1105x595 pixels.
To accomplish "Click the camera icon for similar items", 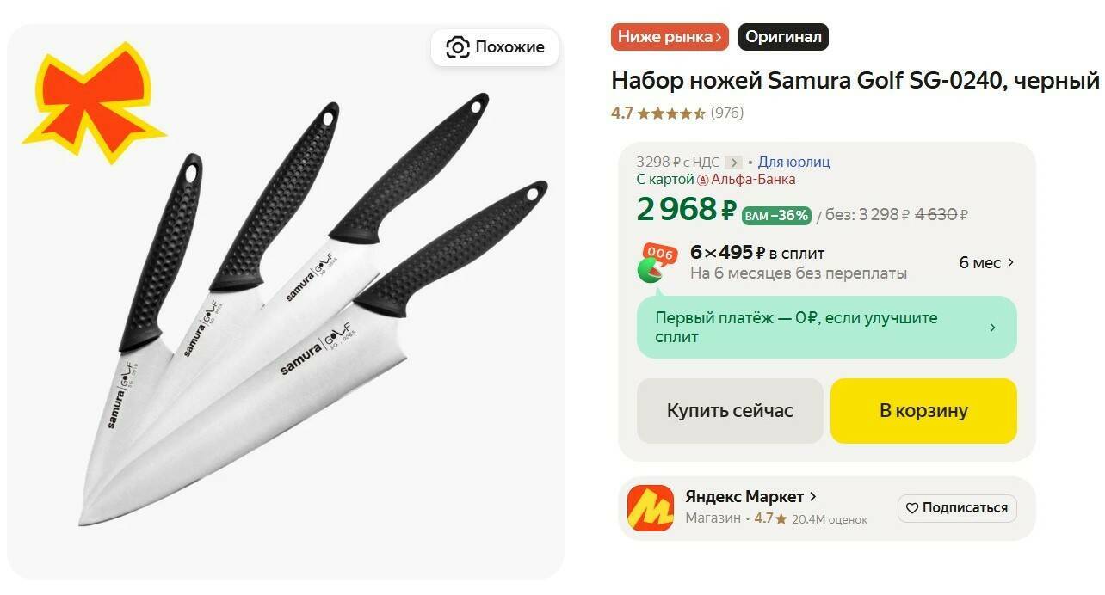I will (457, 47).
